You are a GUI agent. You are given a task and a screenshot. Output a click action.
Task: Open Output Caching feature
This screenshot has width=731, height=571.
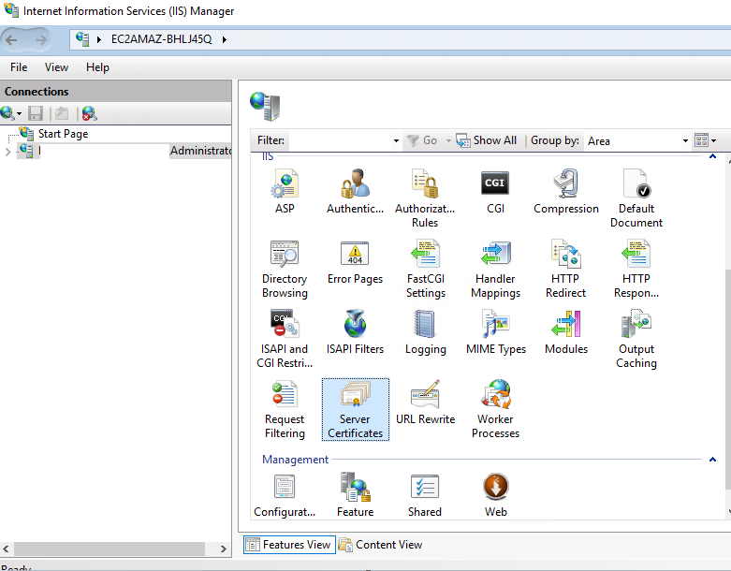click(636, 340)
